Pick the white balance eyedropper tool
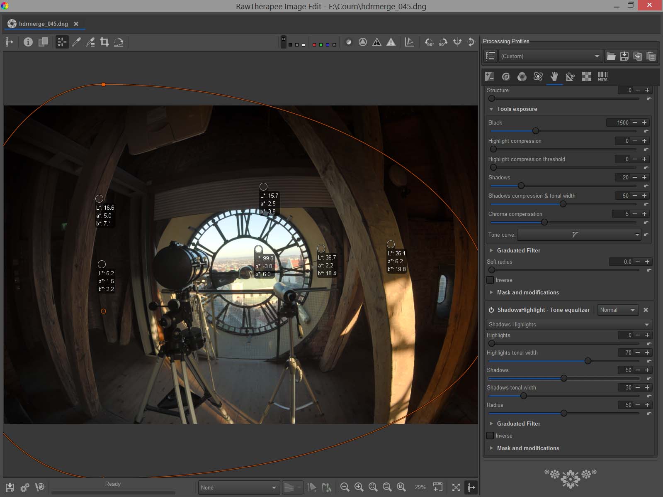 76,42
